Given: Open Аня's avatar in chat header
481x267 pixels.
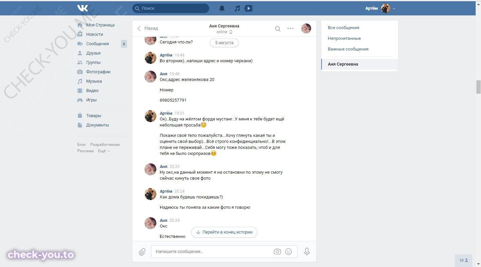Looking at the screenshot, I should click(306, 28).
